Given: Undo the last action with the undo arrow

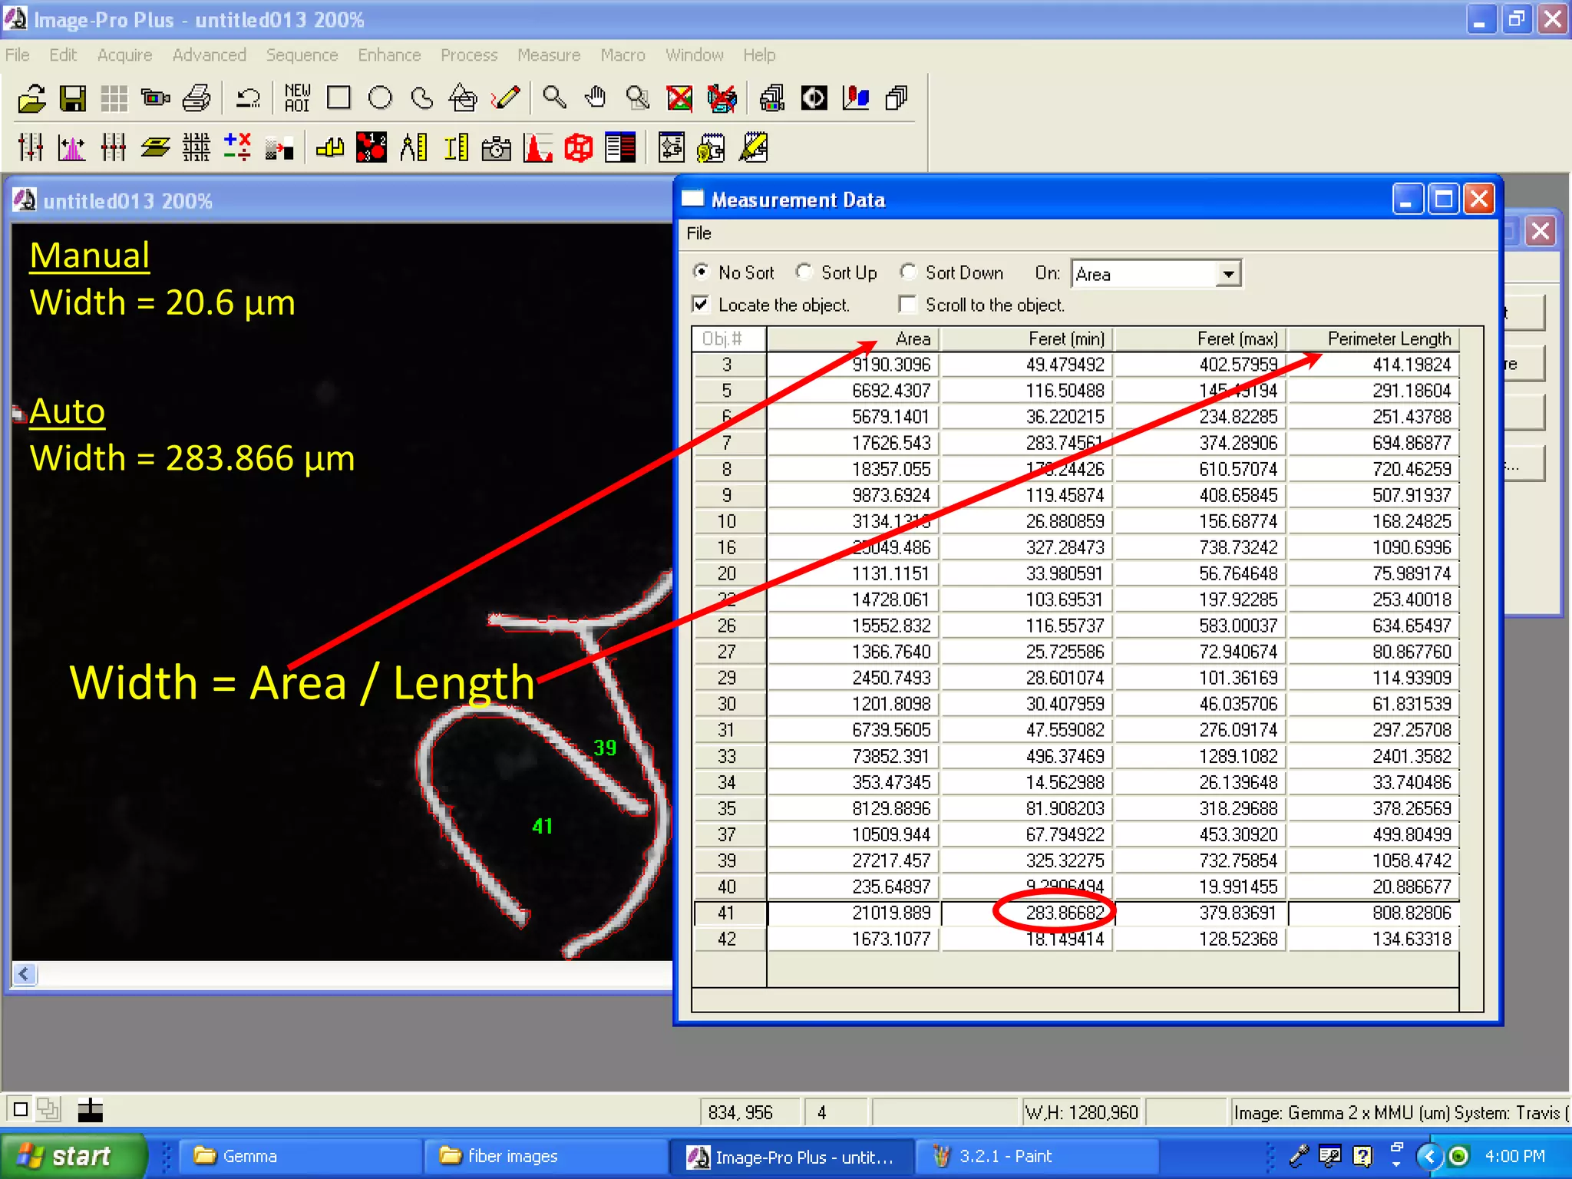Looking at the screenshot, I should (248, 98).
